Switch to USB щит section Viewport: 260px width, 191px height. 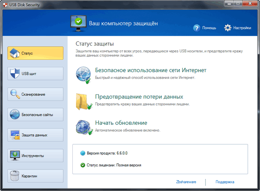36,74
